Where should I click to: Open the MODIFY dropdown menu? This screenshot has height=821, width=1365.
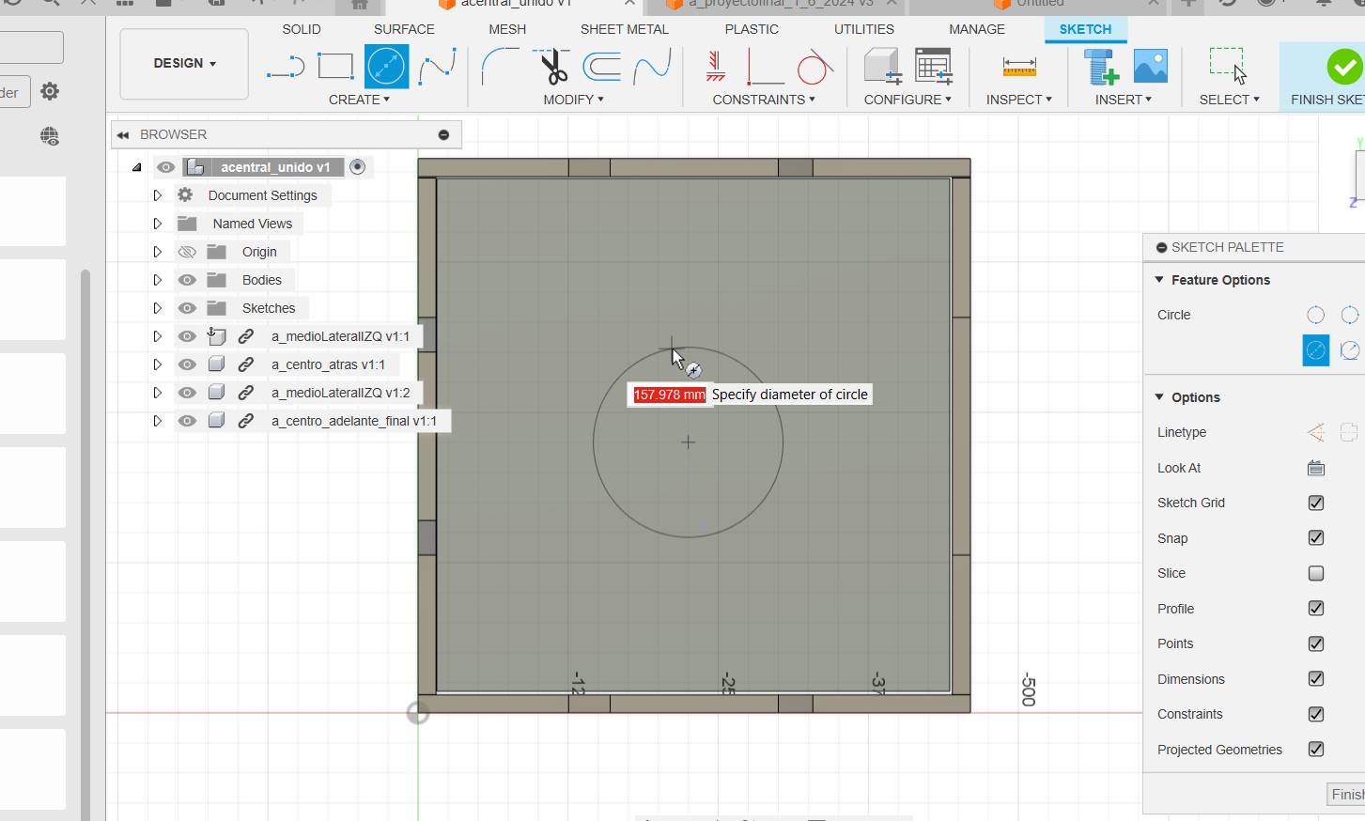point(573,100)
